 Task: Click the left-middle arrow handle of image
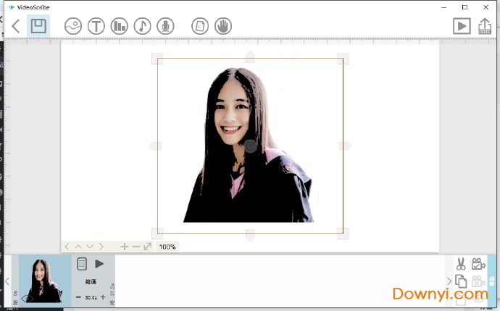point(155,146)
